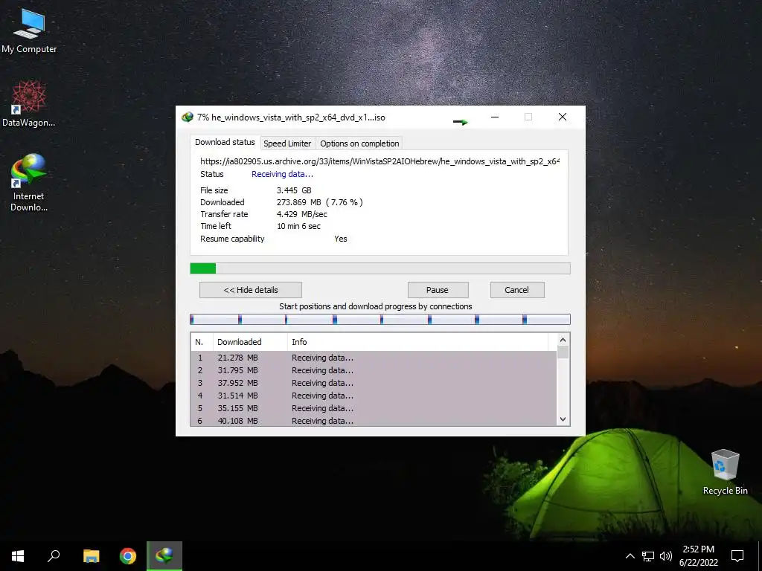Click the archive.org download URL text
Image resolution: width=762 pixels, height=571 pixels.
click(380, 161)
